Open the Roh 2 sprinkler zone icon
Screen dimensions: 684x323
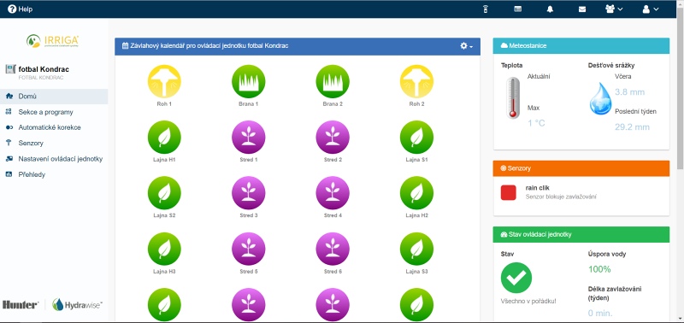(x=416, y=81)
